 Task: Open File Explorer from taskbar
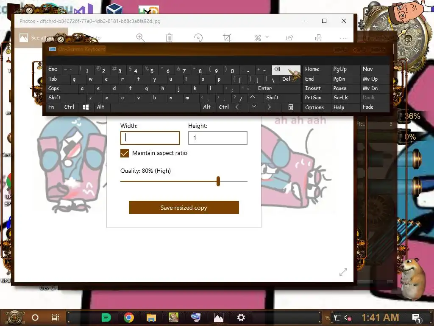tap(151, 318)
